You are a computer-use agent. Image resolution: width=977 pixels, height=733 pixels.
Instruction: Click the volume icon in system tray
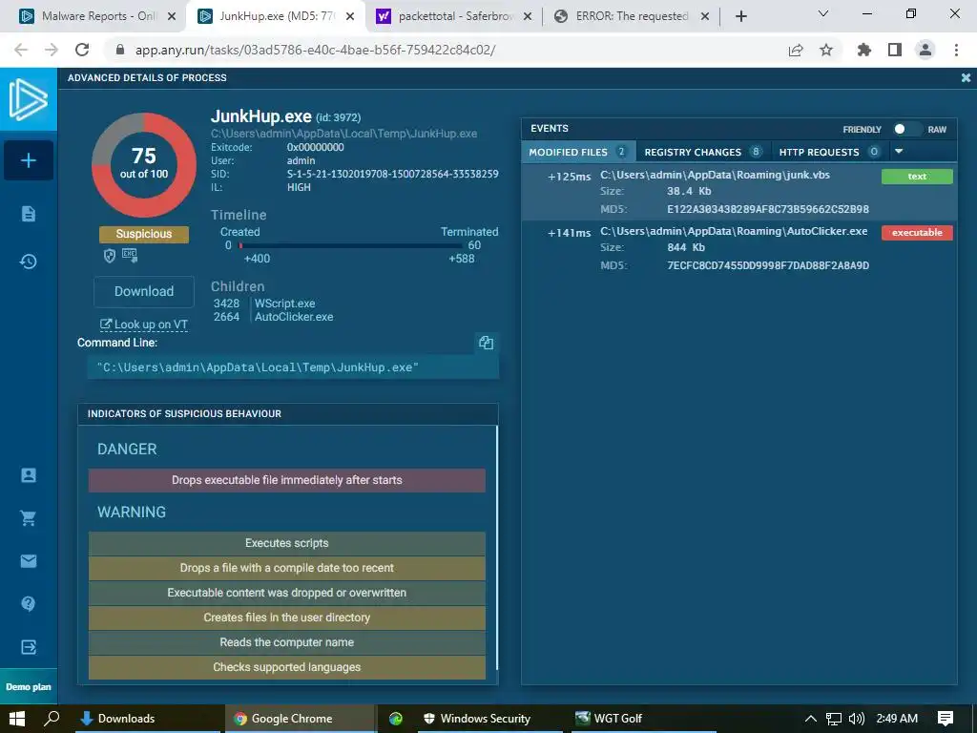coord(856,719)
